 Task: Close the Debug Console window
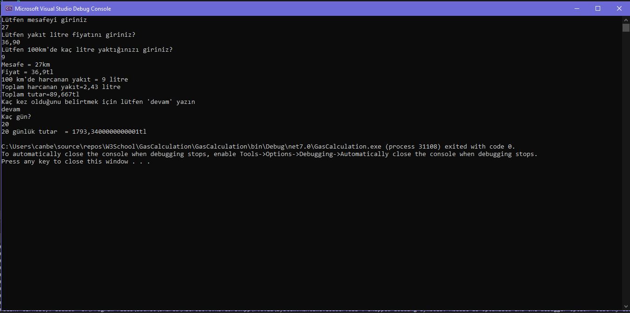point(619,8)
